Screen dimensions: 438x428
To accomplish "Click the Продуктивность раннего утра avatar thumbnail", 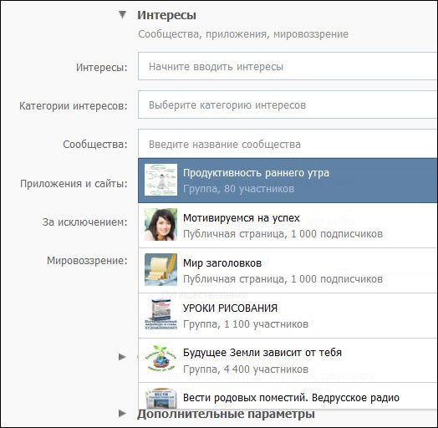I will tap(160, 180).
